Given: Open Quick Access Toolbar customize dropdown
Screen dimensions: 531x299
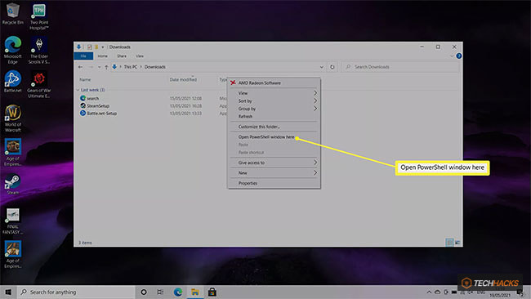Looking at the screenshot, I should (103, 47).
